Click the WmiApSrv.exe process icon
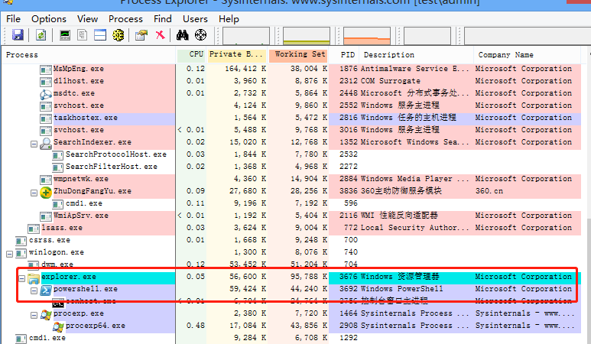Image resolution: width=591 pixels, height=344 pixels. point(46,216)
